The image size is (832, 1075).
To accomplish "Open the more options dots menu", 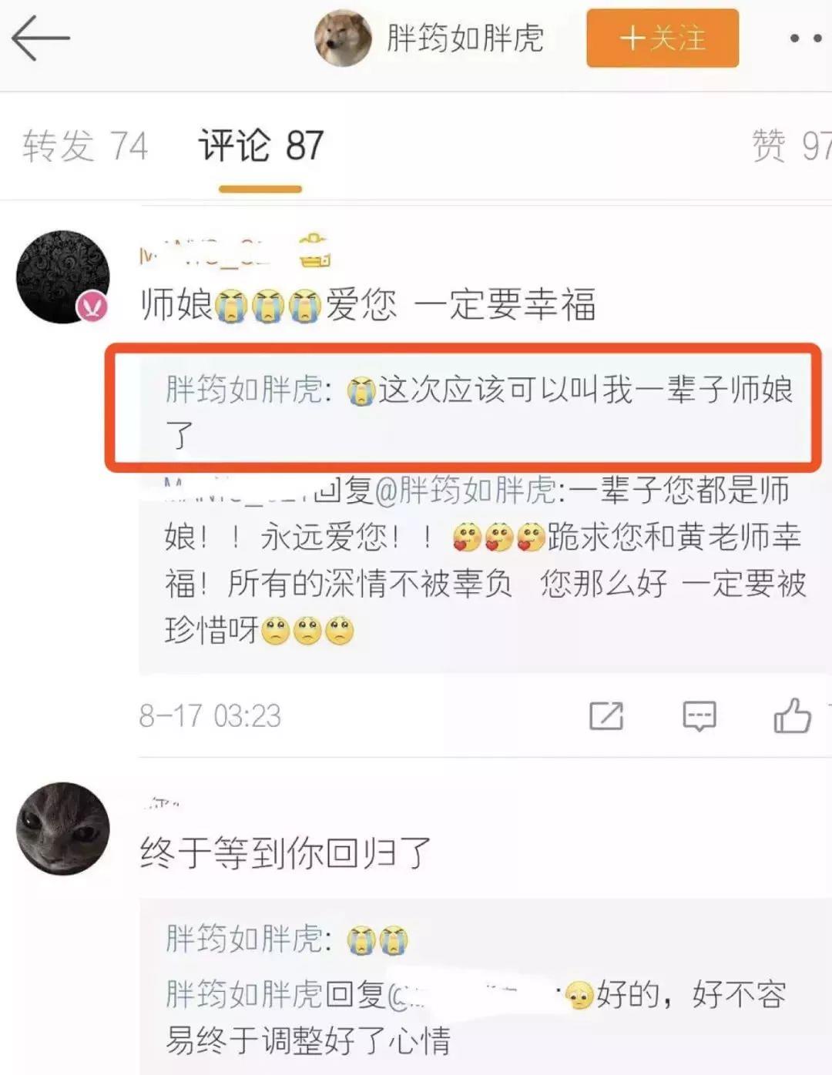I will click(806, 38).
